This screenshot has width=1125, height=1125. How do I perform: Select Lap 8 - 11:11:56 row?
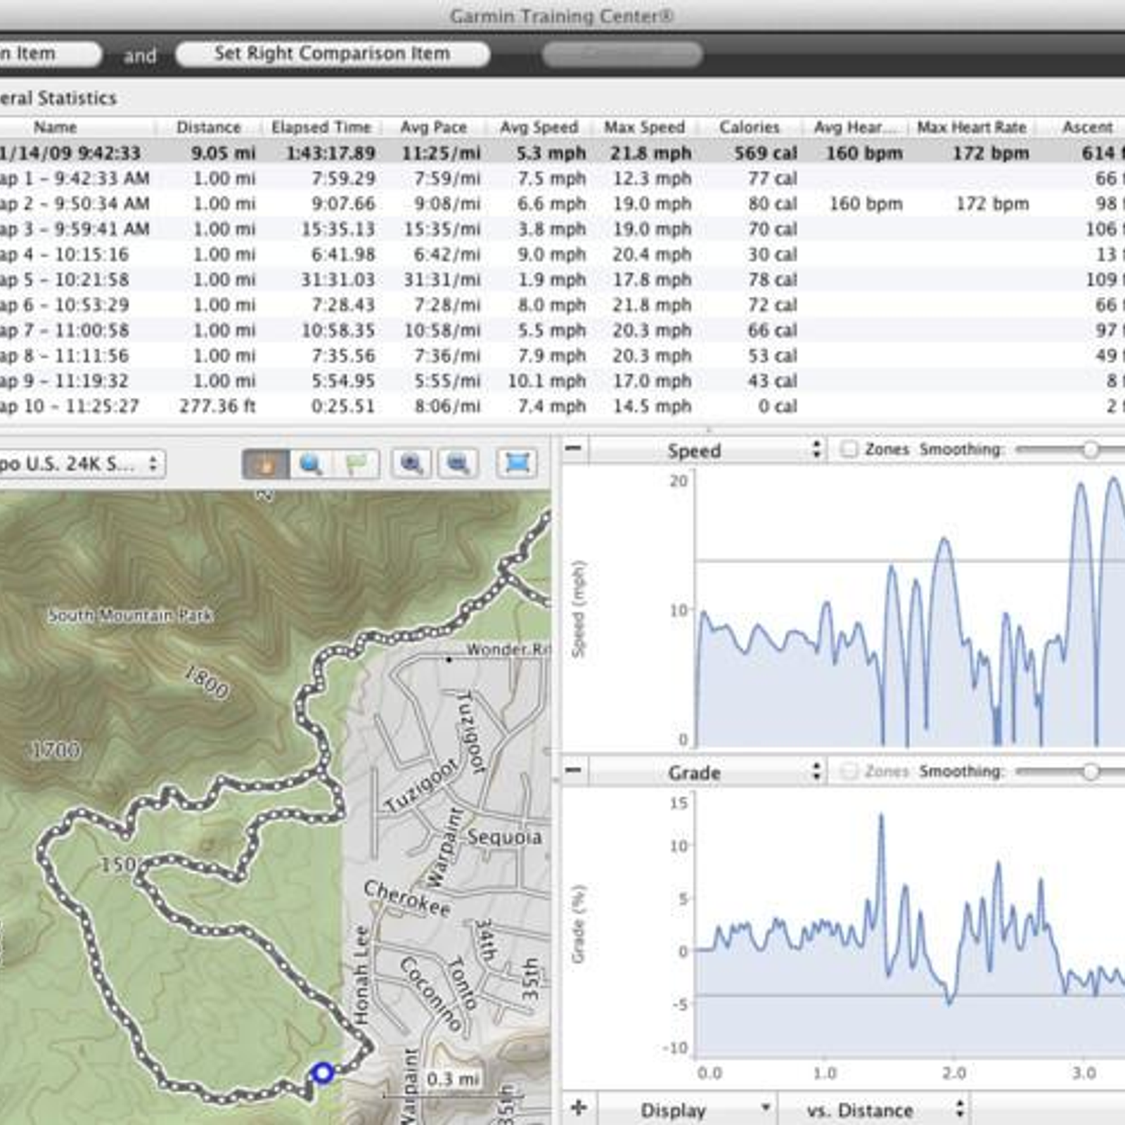coord(562,355)
